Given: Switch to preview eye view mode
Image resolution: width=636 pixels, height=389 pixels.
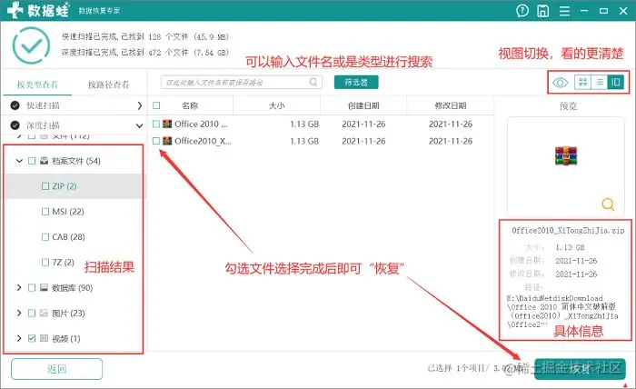Looking at the screenshot, I should (561, 83).
